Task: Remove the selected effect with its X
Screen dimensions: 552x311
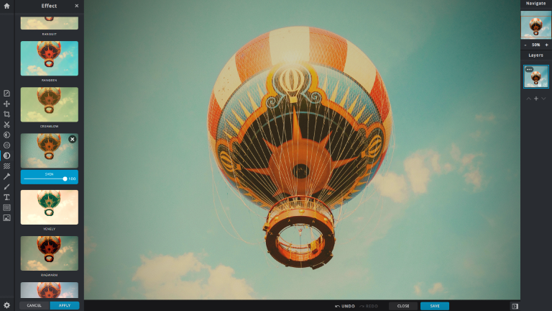Action: point(72,139)
